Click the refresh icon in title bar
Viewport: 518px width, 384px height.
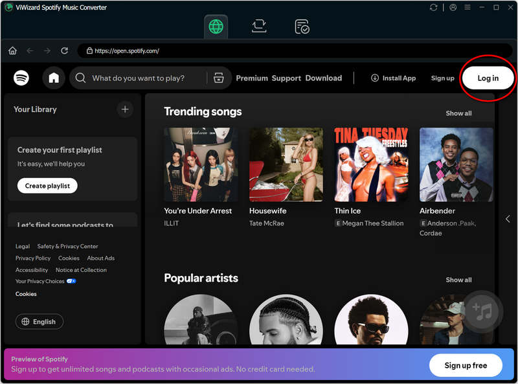point(433,7)
